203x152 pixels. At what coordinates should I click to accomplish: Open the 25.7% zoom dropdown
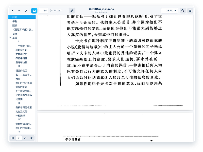point(170,11)
